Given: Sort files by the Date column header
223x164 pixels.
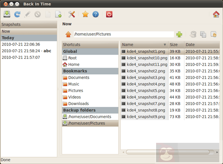Looking at the screenshot, I should [x=202, y=45].
